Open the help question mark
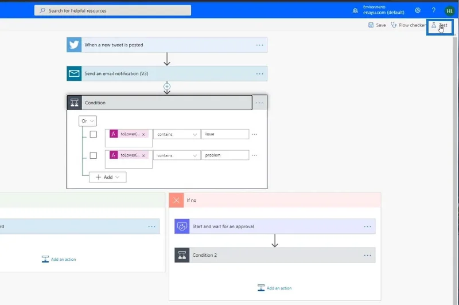459x305 pixels. (x=434, y=10)
